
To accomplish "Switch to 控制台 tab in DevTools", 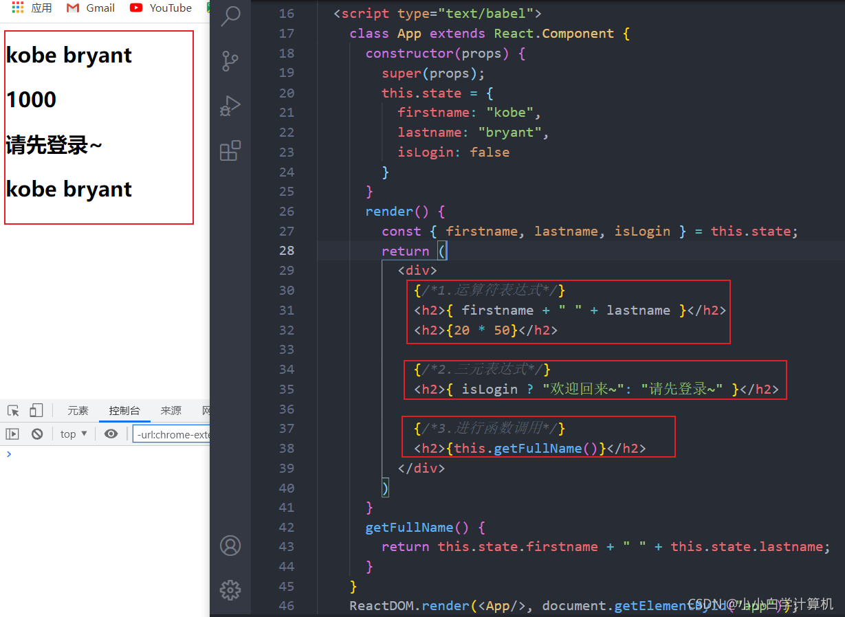I will (124, 411).
